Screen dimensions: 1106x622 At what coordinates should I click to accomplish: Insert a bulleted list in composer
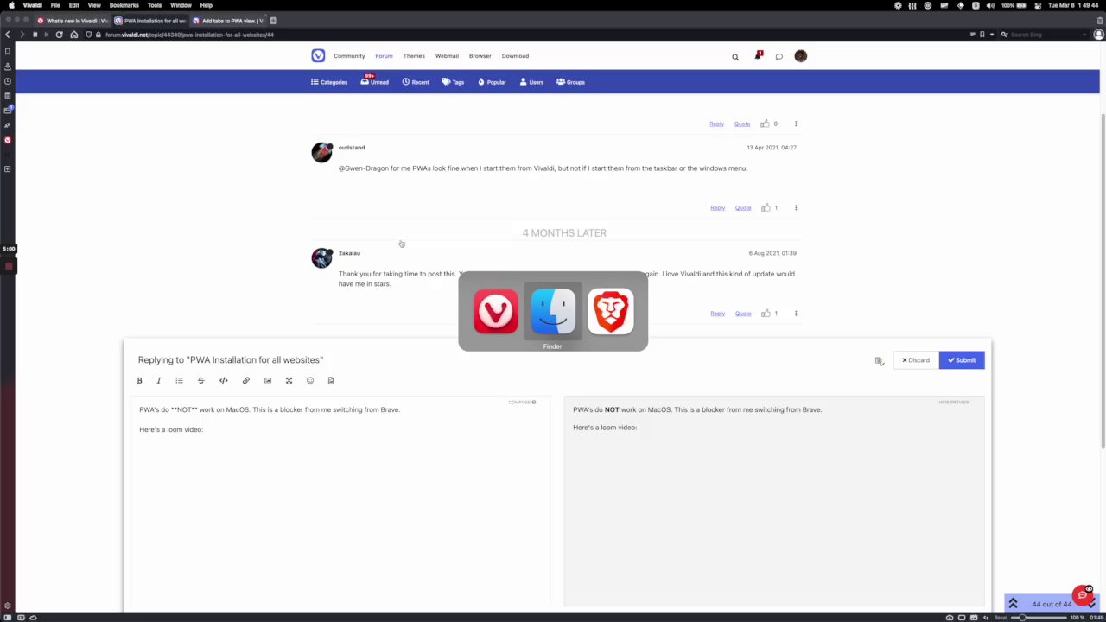point(180,380)
